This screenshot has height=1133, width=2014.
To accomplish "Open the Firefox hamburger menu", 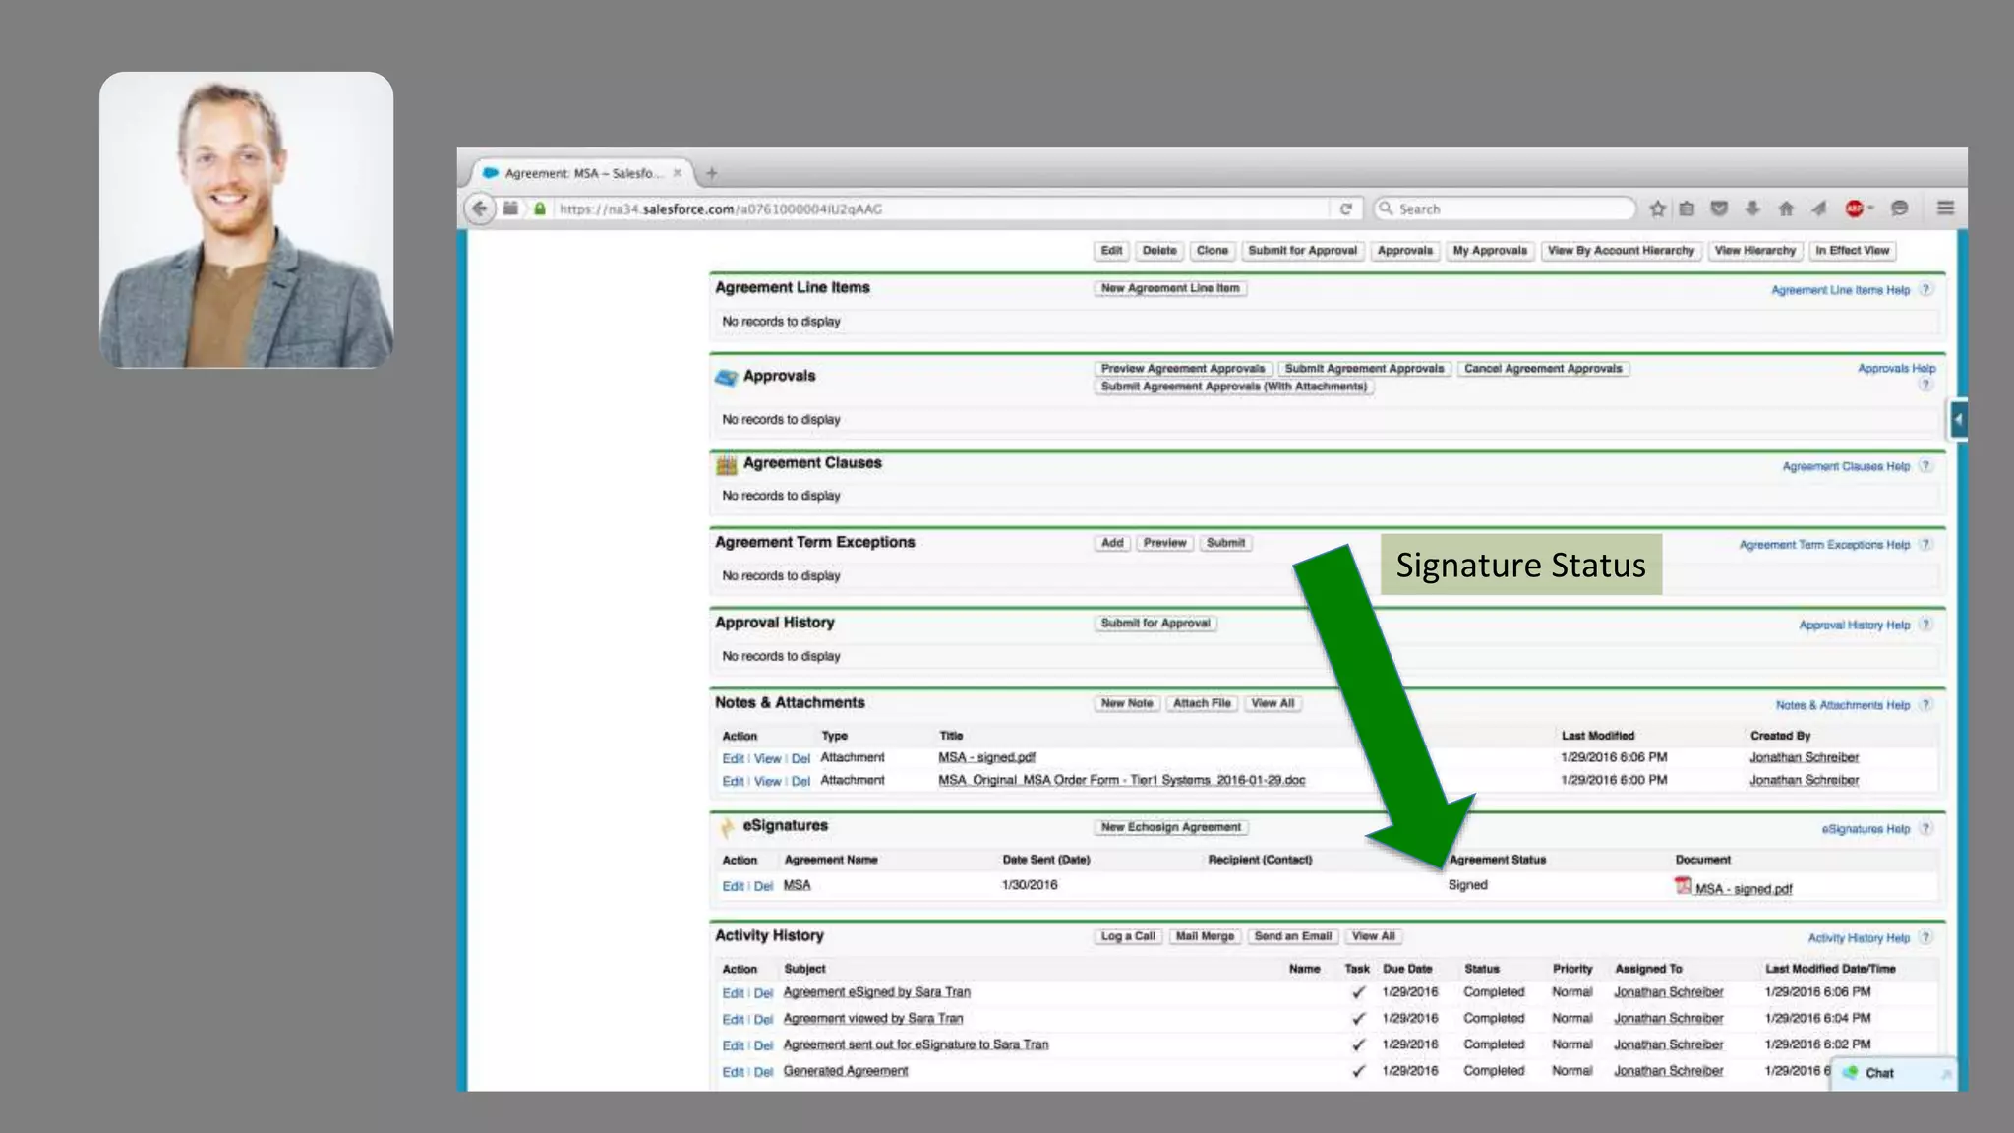I will click(x=1945, y=209).
